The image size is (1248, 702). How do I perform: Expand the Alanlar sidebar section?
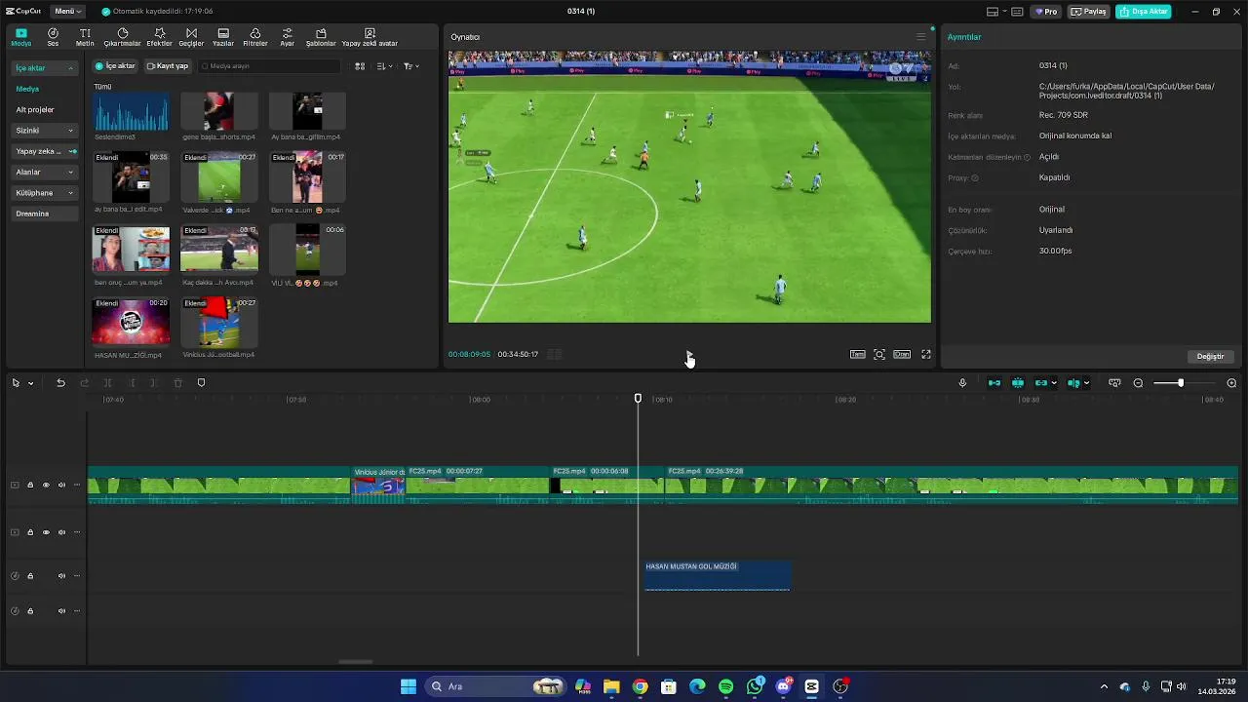coord(44,172)
